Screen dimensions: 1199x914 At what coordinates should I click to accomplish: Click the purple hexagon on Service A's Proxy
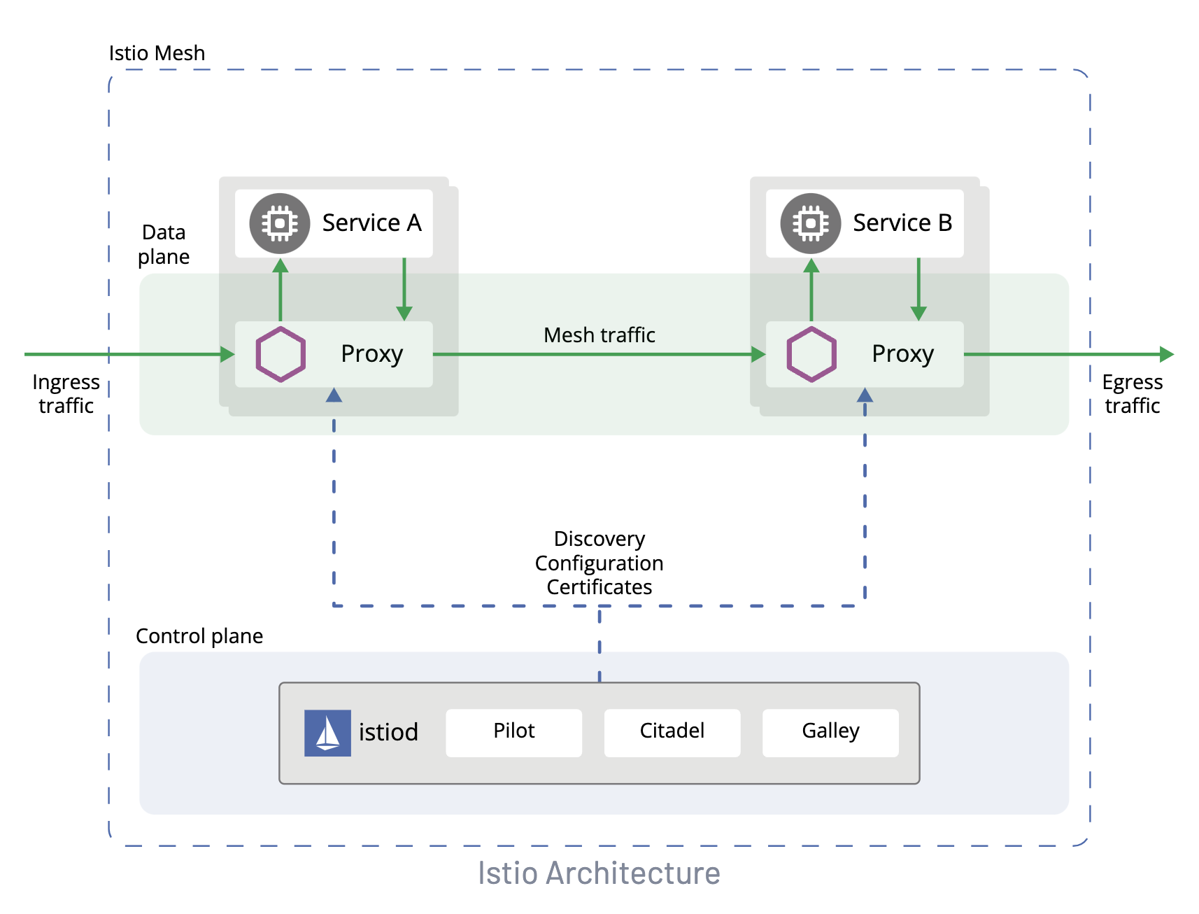(282, 354)
